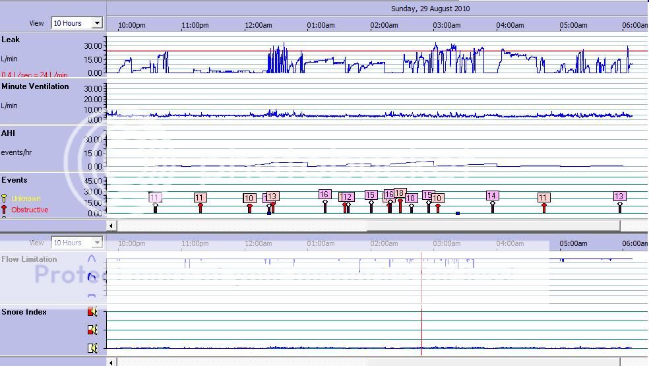649x366 pixels.
Task: Click the Sunday, 29 August 2010 date header
Action: 430,9
